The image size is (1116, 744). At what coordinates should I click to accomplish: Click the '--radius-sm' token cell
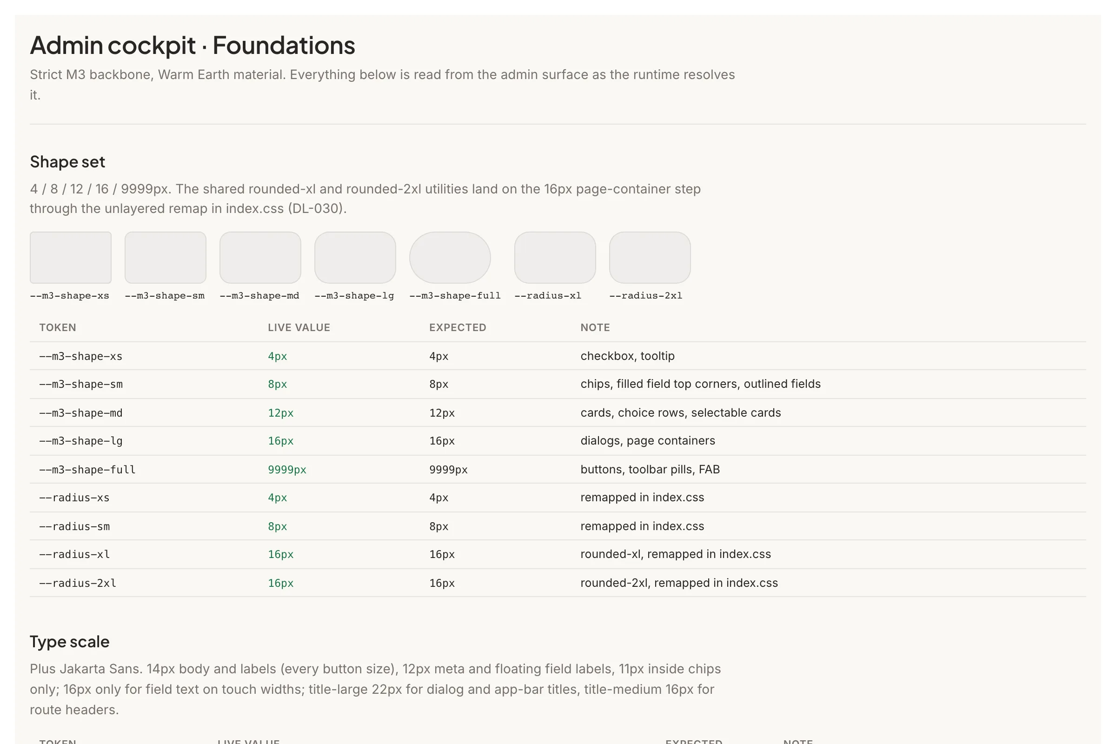click(x=74, y=526)
